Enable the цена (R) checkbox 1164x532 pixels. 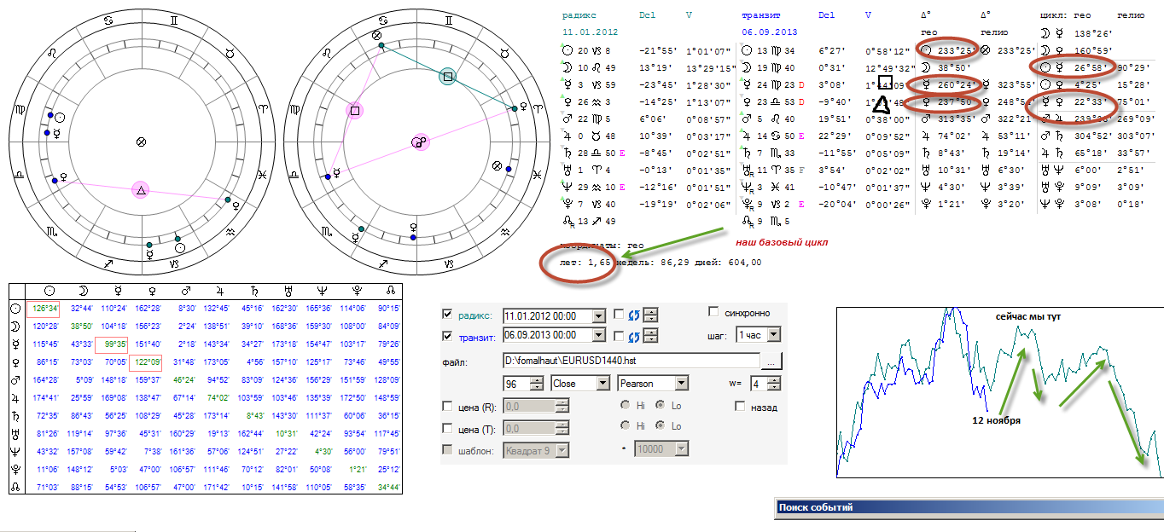tap(448, 406)
